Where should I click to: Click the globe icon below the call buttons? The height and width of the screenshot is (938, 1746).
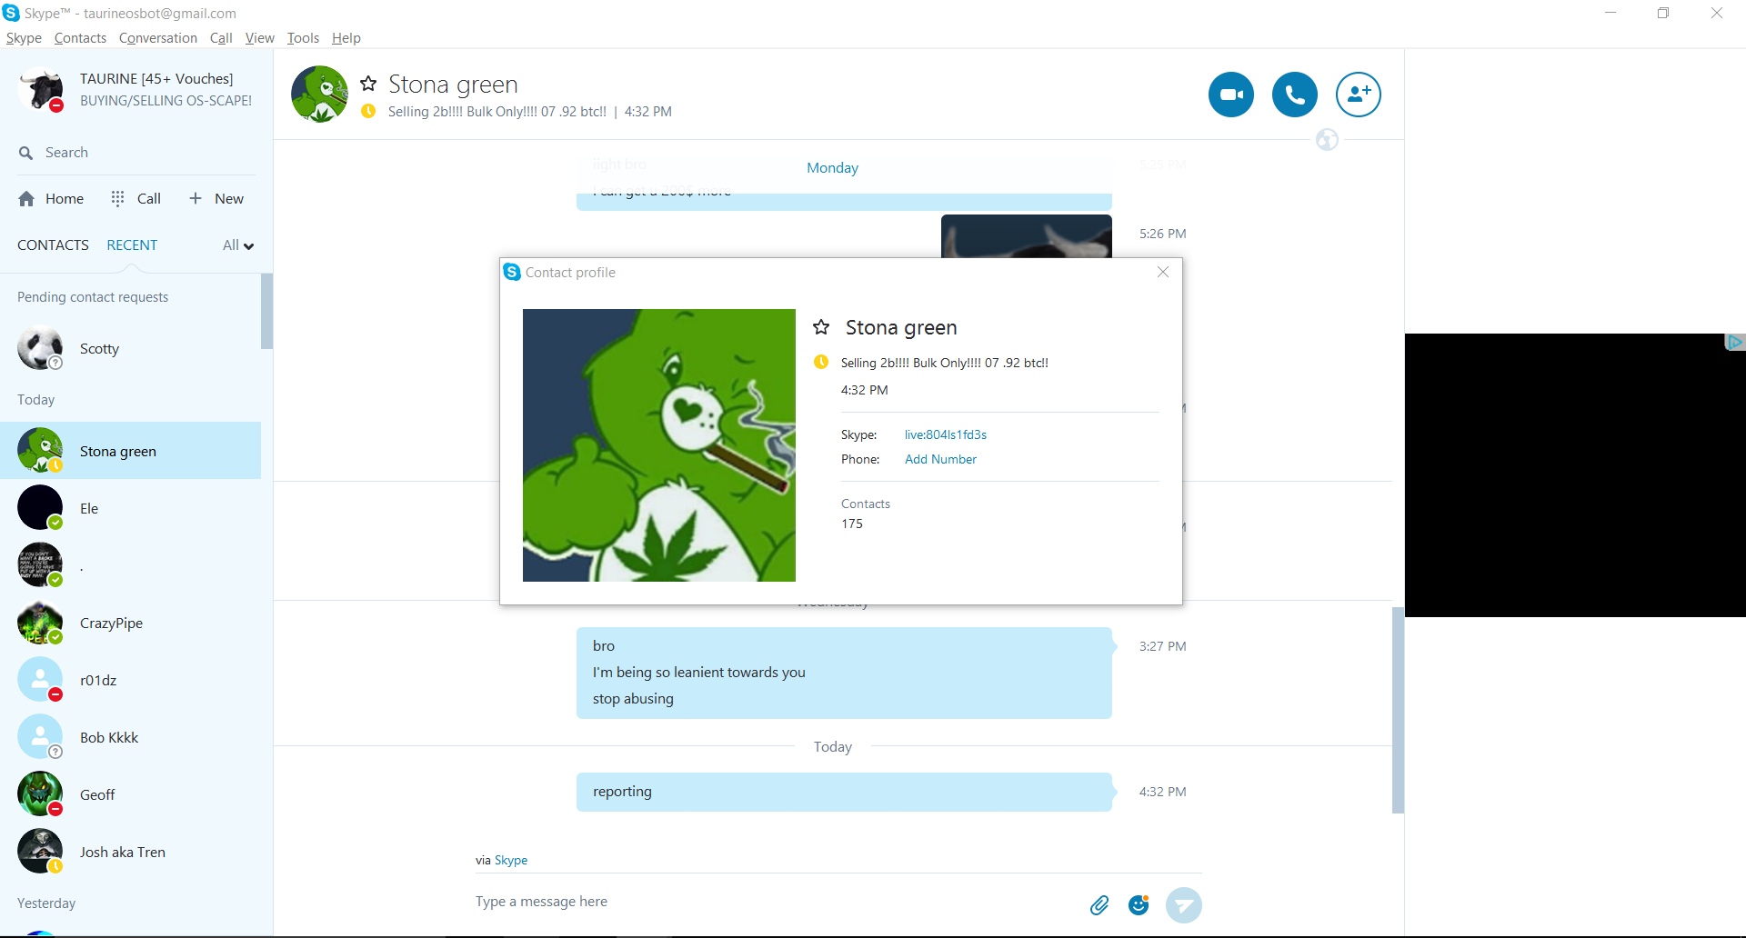tap(1327, 140)
